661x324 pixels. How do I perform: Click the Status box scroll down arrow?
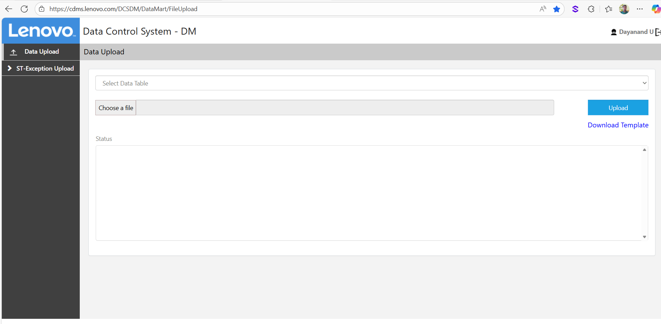point(644,237)
